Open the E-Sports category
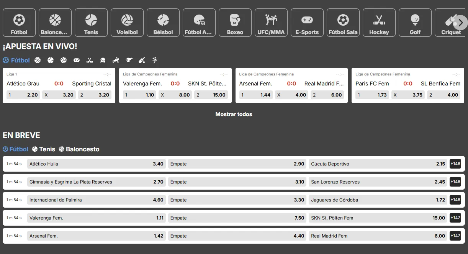Image resolution: width=468 pixels, height=254 pixels. coord(307,23)
